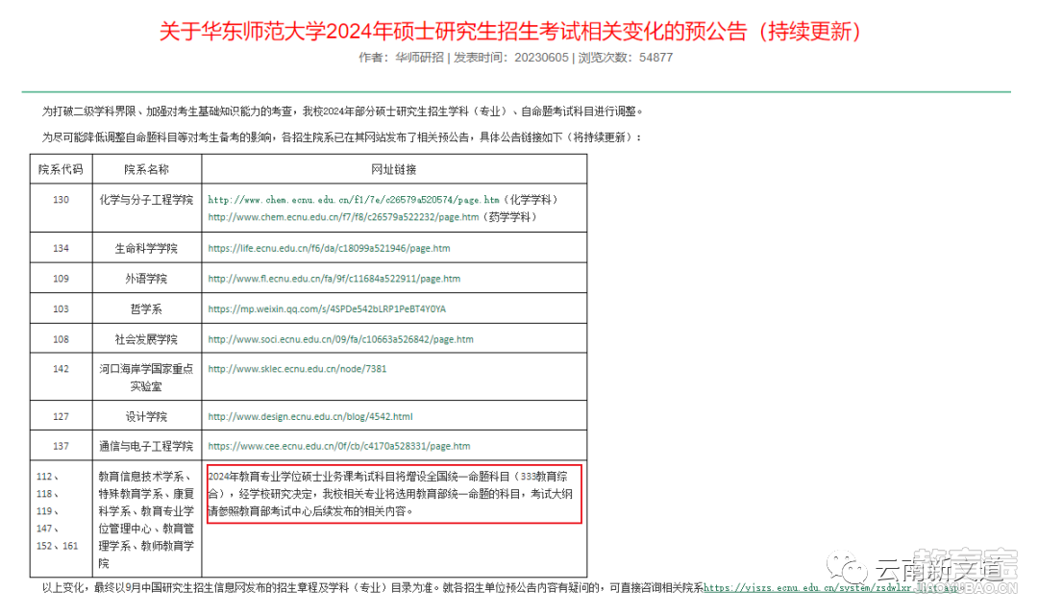The height and width of the screenshot is (616, 1038).
Task: Click the 河口海岸学国家重点实验室 name cell
Action: pyautogui.click(x=146, y=377)
